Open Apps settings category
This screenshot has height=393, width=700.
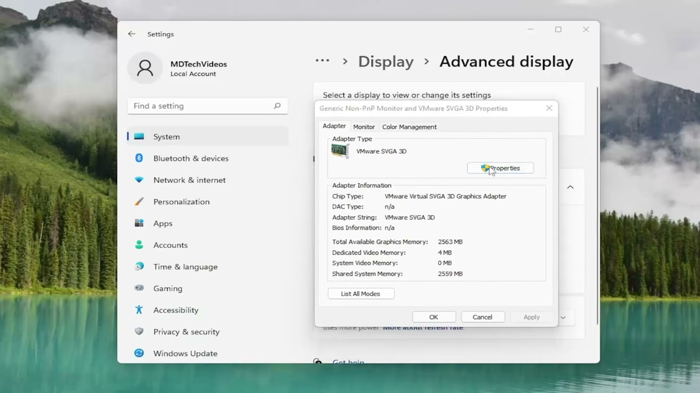208,223
